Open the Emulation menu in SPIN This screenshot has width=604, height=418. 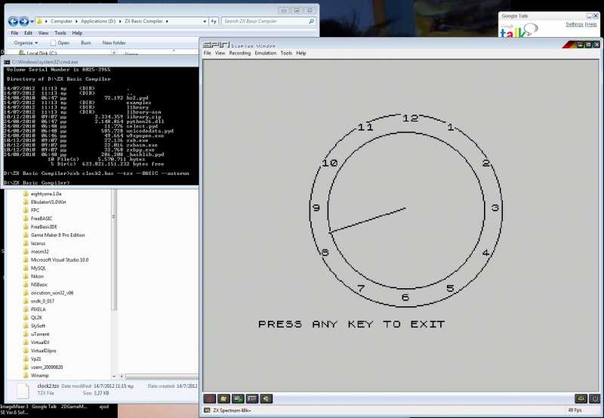click(266, 53)
